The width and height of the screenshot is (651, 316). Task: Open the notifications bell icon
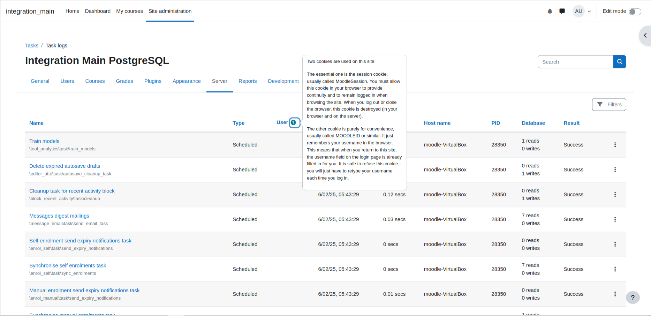point(550,11)
